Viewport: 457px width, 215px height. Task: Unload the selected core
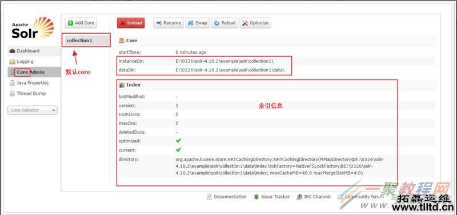coord(131,23)
